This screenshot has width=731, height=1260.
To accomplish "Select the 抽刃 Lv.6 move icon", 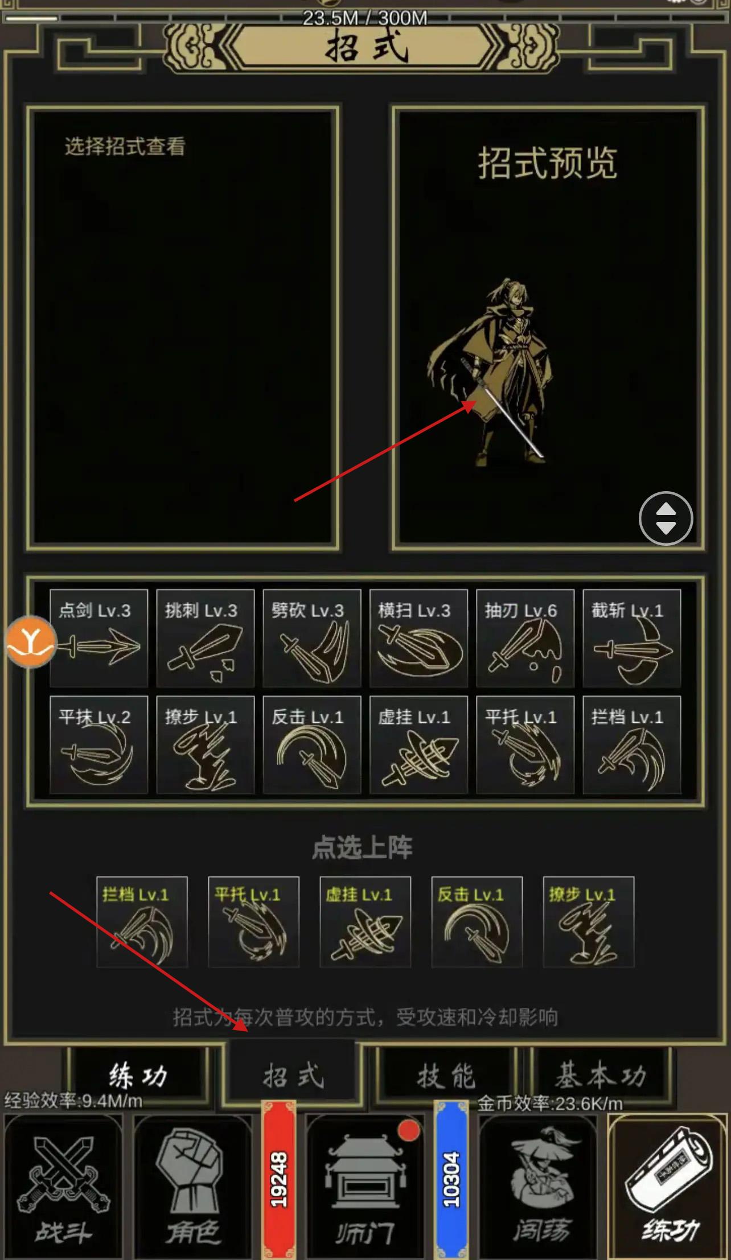I will (x=525, y=638).
